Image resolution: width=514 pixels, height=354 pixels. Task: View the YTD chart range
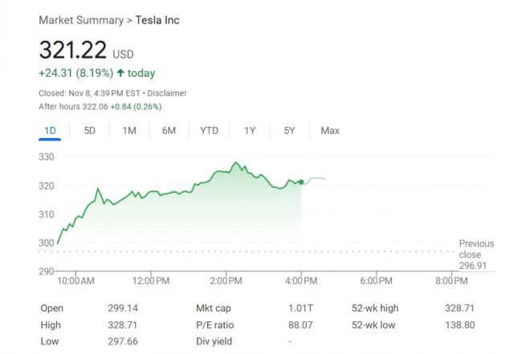[209, 130]
